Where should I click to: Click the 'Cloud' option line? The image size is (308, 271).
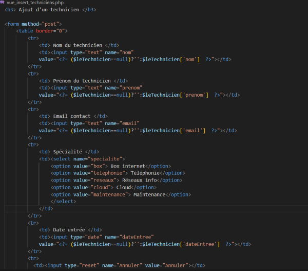(104, 187)
